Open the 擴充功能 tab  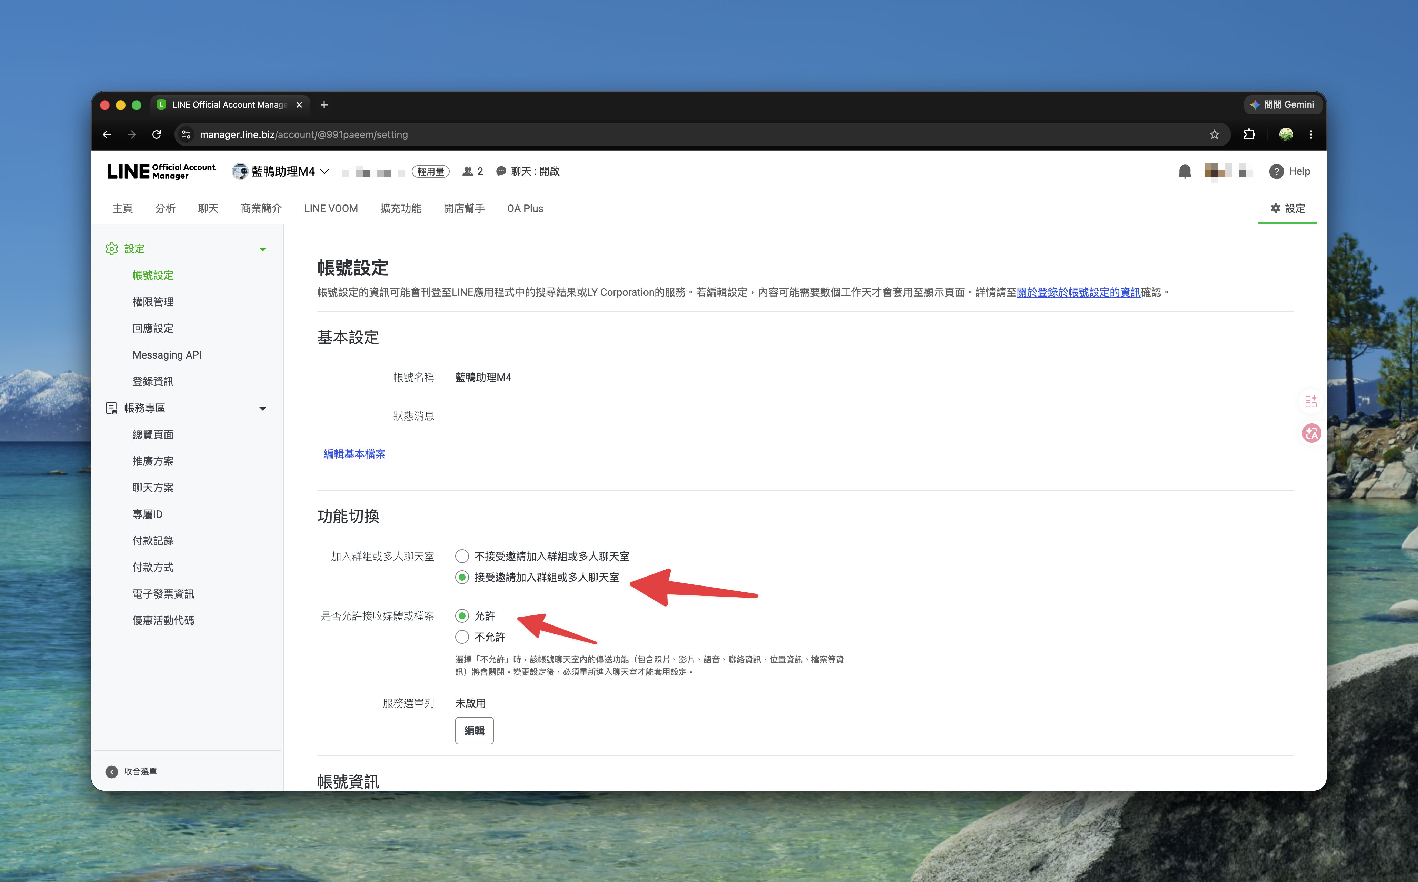(x=401, y=209)
